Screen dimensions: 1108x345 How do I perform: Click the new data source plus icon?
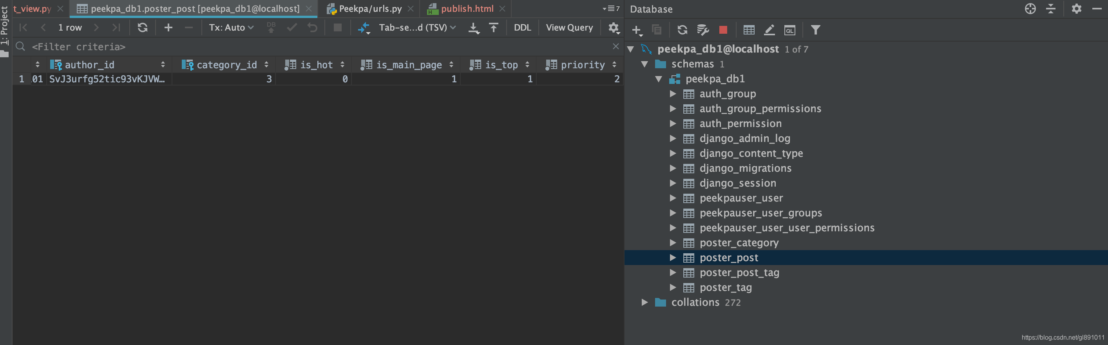tap(636, 30)
